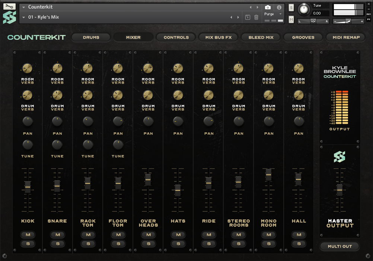Mute the KICK channel
The width and height of the screenshot is (373, 261).
click(x=28, y=235)
